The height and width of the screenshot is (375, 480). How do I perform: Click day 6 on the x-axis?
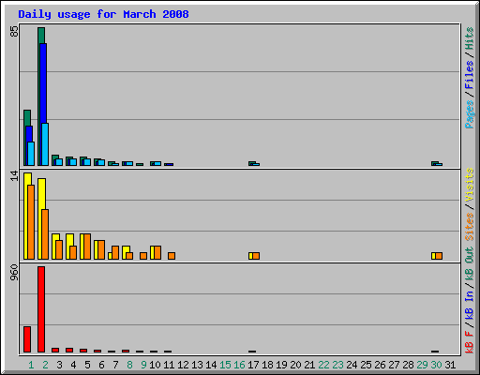tap(101, 365)
